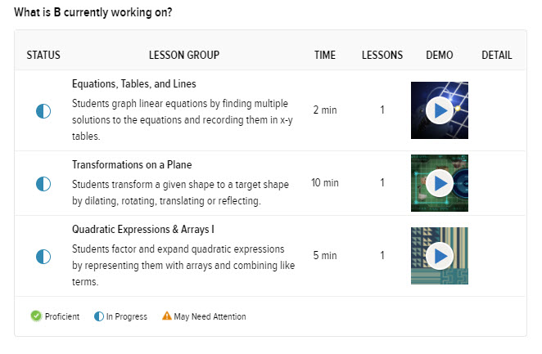Click the DETAIL column header
This screenshot has height=354, width=542.
click(497, 55)
